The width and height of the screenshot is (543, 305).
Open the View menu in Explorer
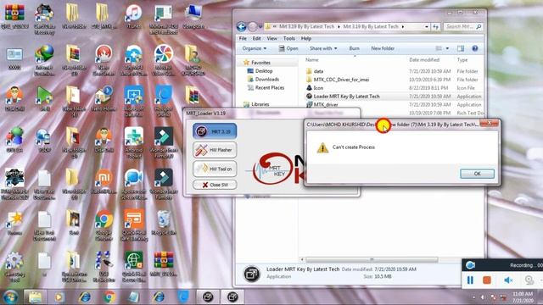click(271, 38)
